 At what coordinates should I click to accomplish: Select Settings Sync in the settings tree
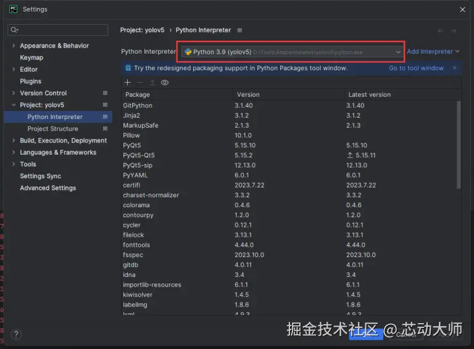pyautogui.click(x=41, y=176)
